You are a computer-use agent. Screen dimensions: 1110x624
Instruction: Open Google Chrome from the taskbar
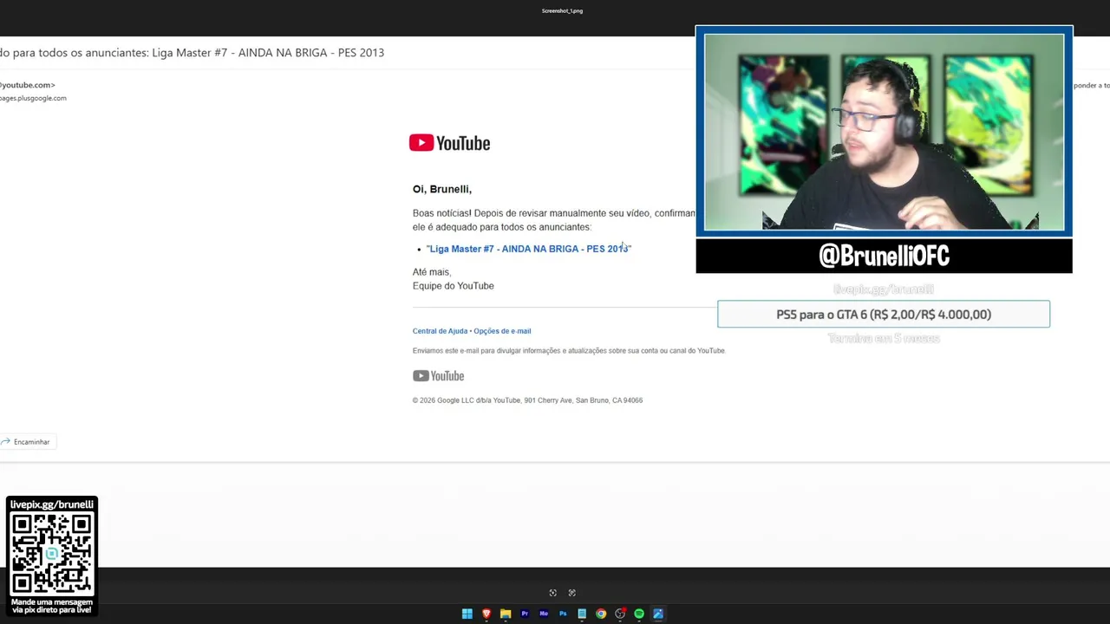pos(601,614)
